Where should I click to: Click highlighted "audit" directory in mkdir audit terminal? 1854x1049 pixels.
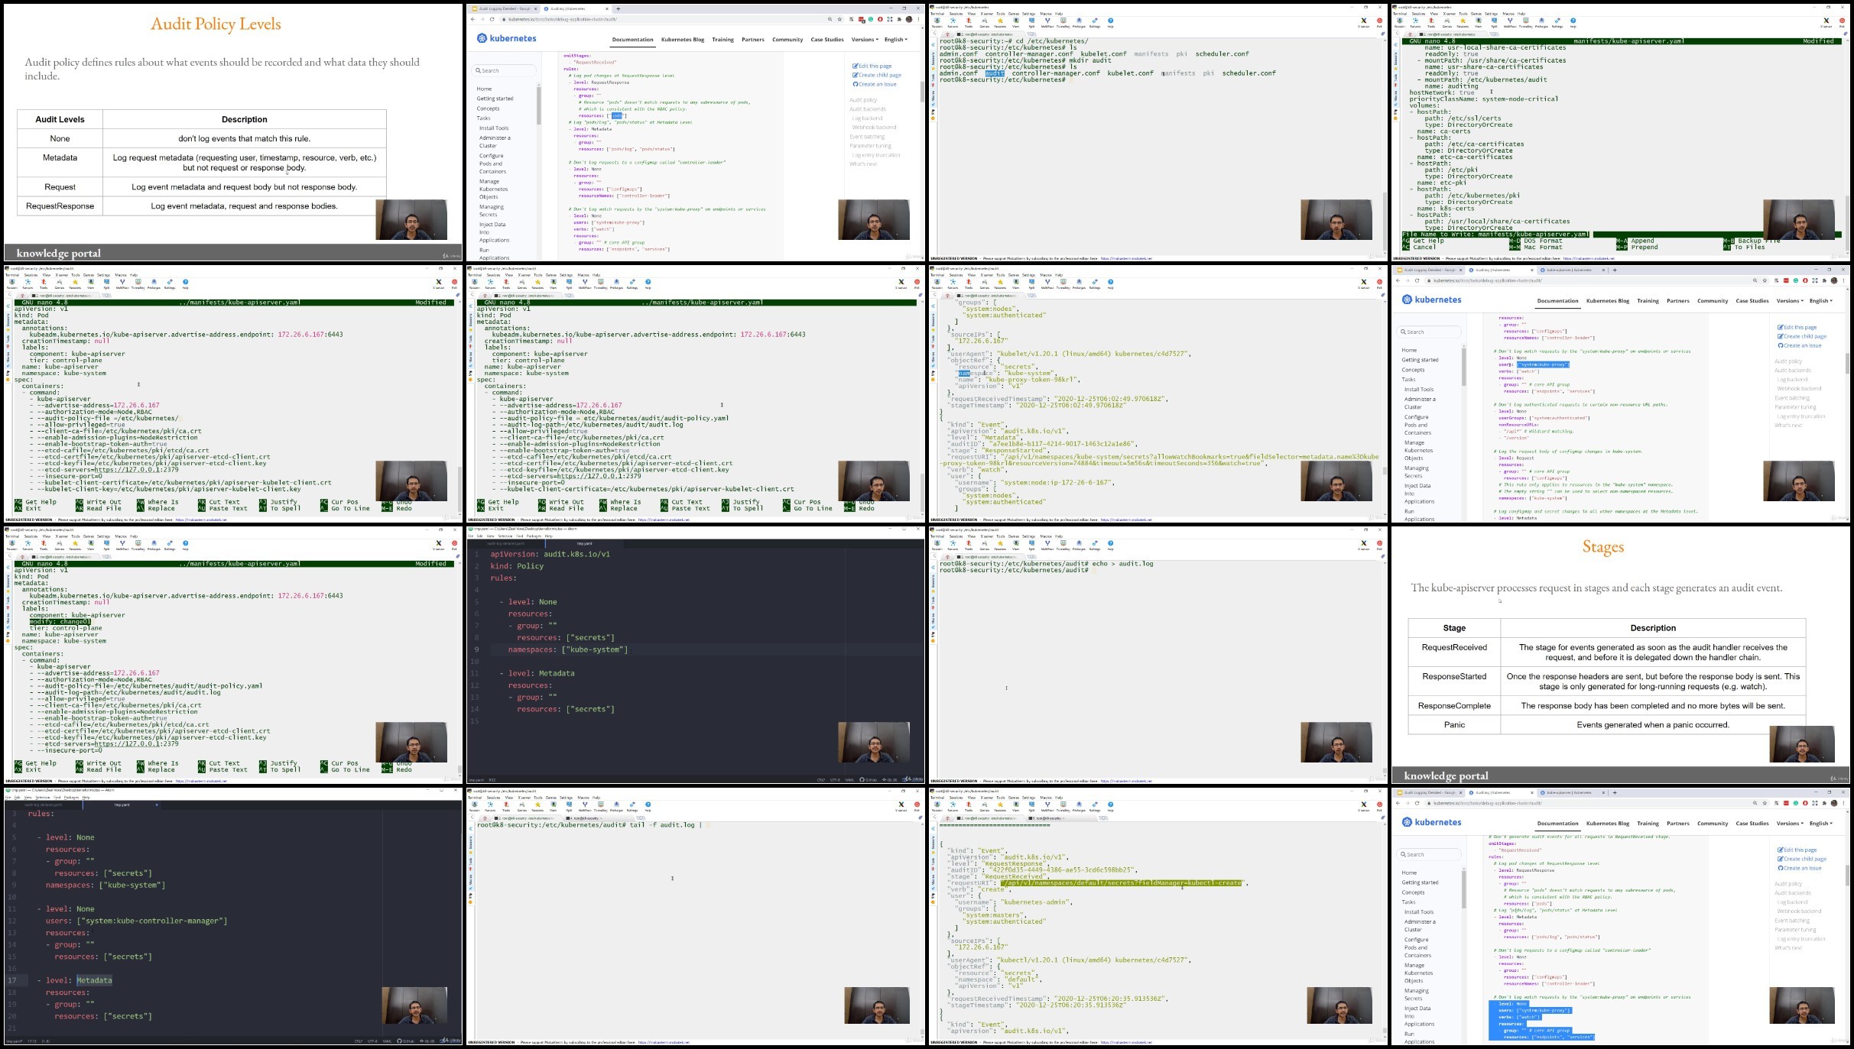pyautogui.click(x=994, y=73)
